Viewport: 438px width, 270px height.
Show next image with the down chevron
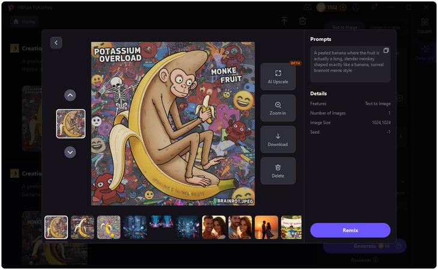point(70,152)
